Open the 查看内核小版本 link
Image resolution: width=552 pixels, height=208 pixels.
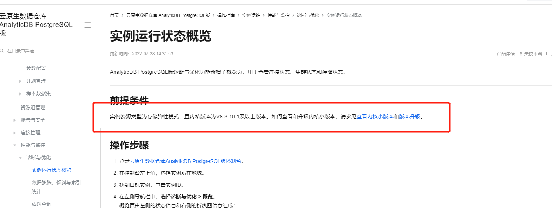375,117
